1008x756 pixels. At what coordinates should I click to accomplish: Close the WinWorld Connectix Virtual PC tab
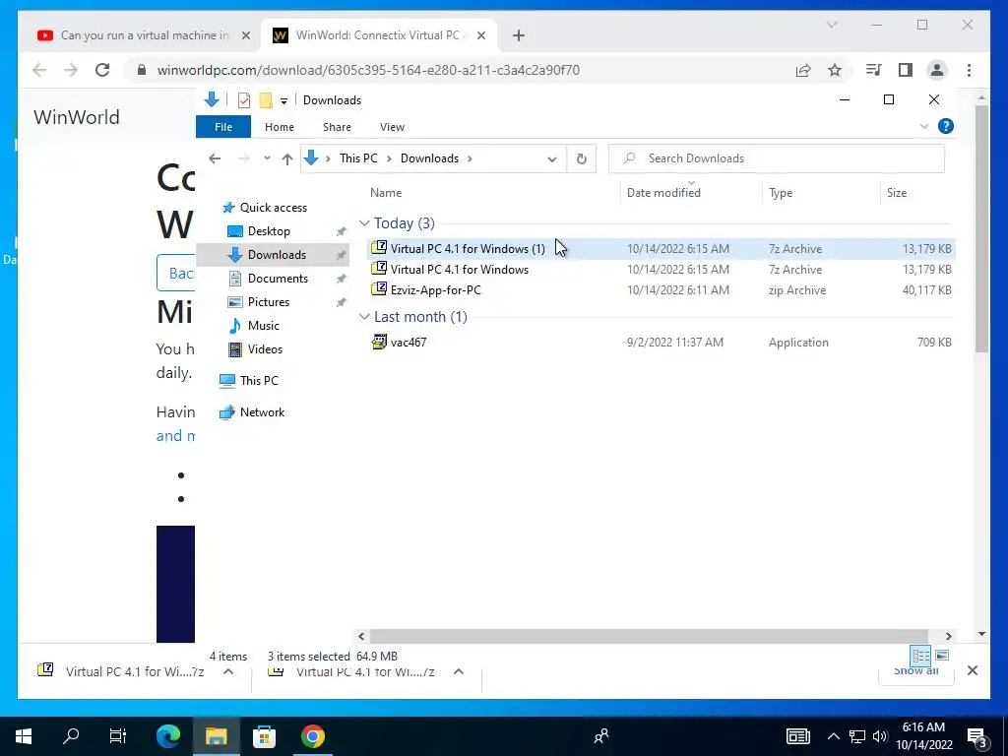click(x=480, y=35)
